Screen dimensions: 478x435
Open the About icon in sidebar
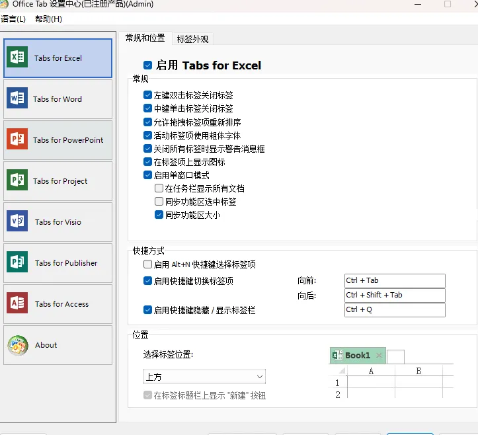point(18,345)
